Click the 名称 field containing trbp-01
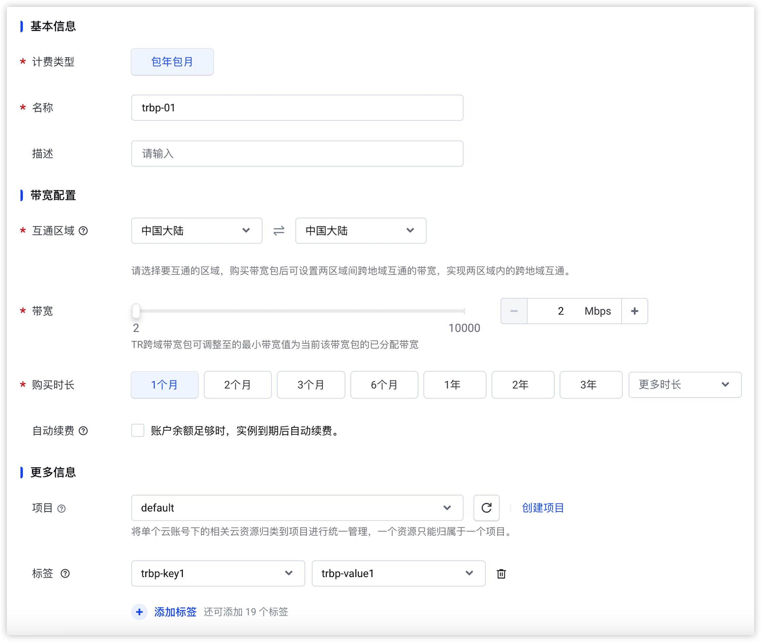Image resolution: width=761 pixels, height=642 pixels. coord(297,108)
